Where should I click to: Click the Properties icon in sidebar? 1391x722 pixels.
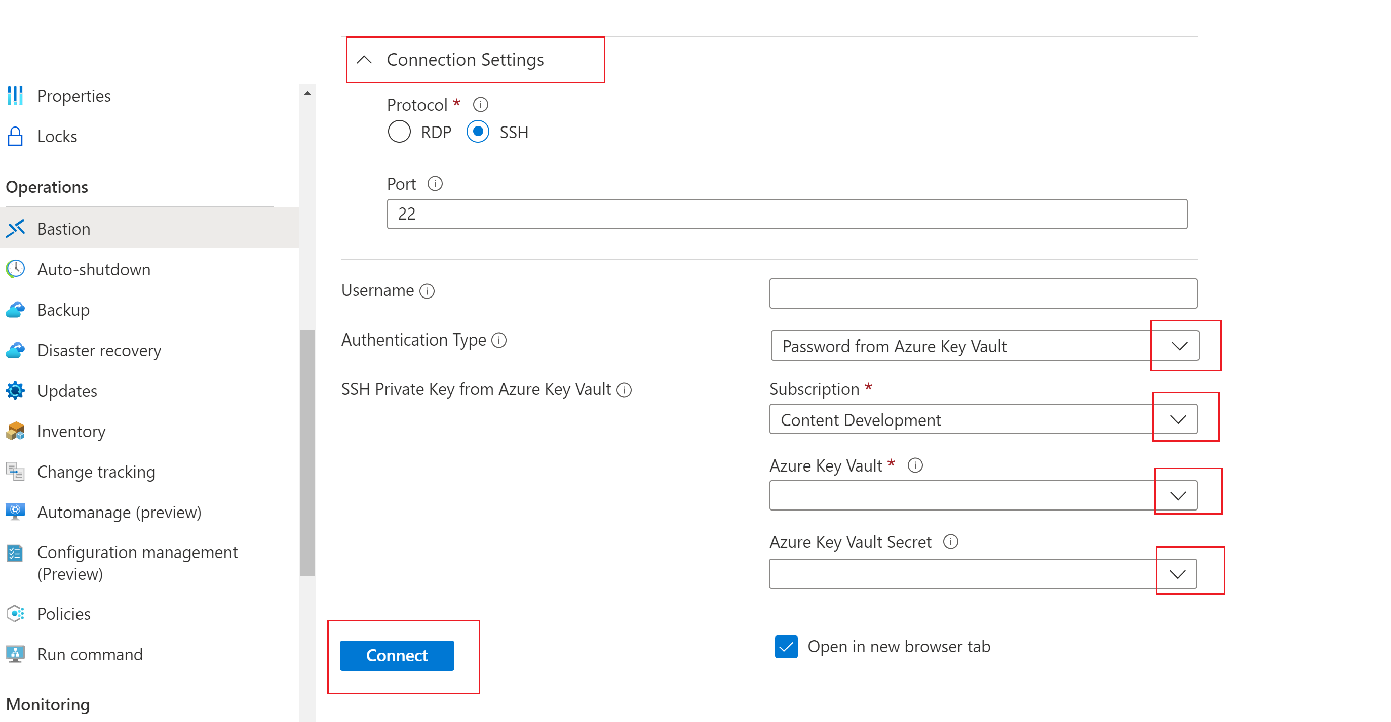(17, 95)
